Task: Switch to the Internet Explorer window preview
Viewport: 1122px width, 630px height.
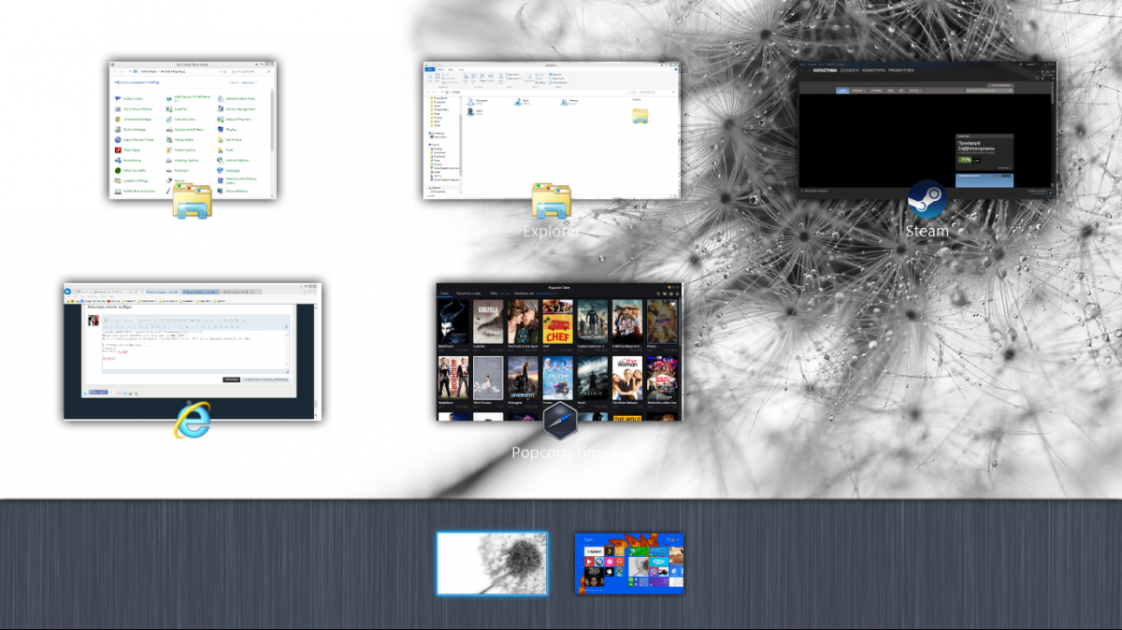Action: (193, 351)
